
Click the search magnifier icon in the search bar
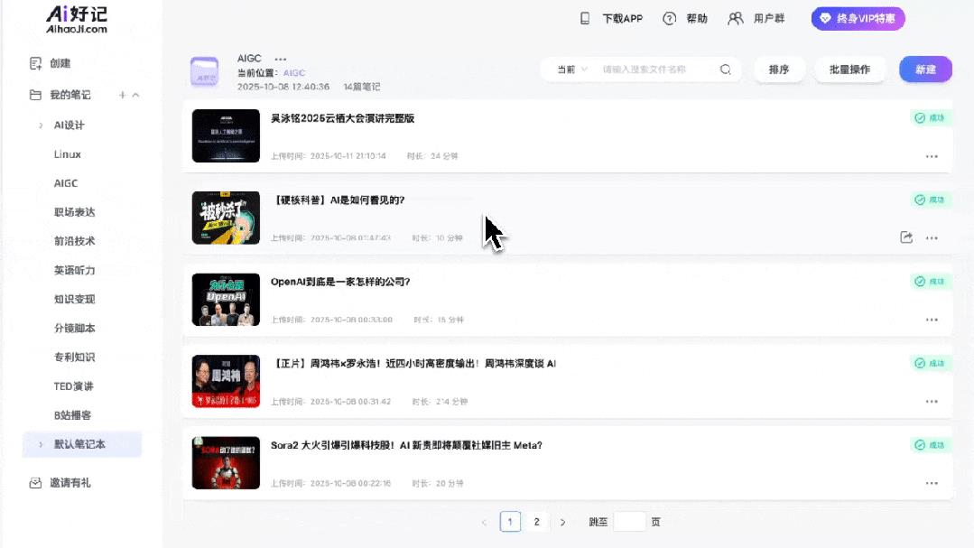point(725,69)
